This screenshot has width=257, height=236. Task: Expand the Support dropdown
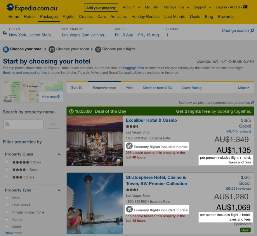202,7
